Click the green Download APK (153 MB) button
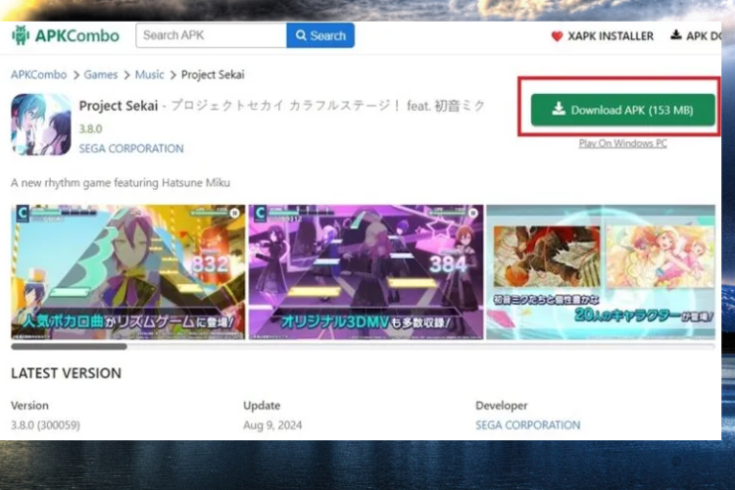The image size is (735, 490). coord(623,110)
